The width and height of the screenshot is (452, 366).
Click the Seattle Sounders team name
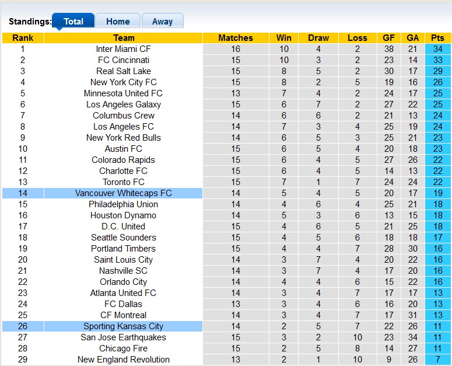click(124, 238)
